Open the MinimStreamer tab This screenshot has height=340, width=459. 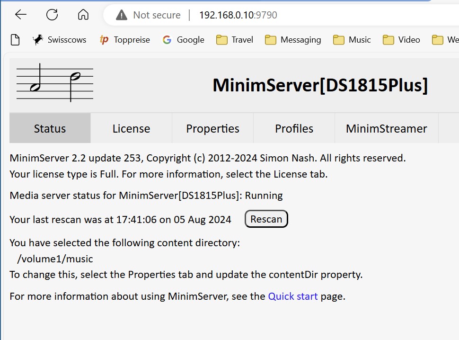387,128
